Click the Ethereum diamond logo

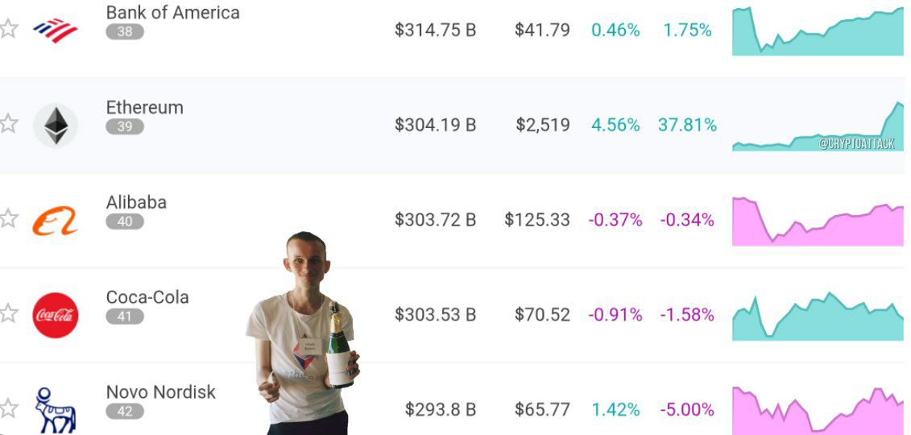point(56,126)
